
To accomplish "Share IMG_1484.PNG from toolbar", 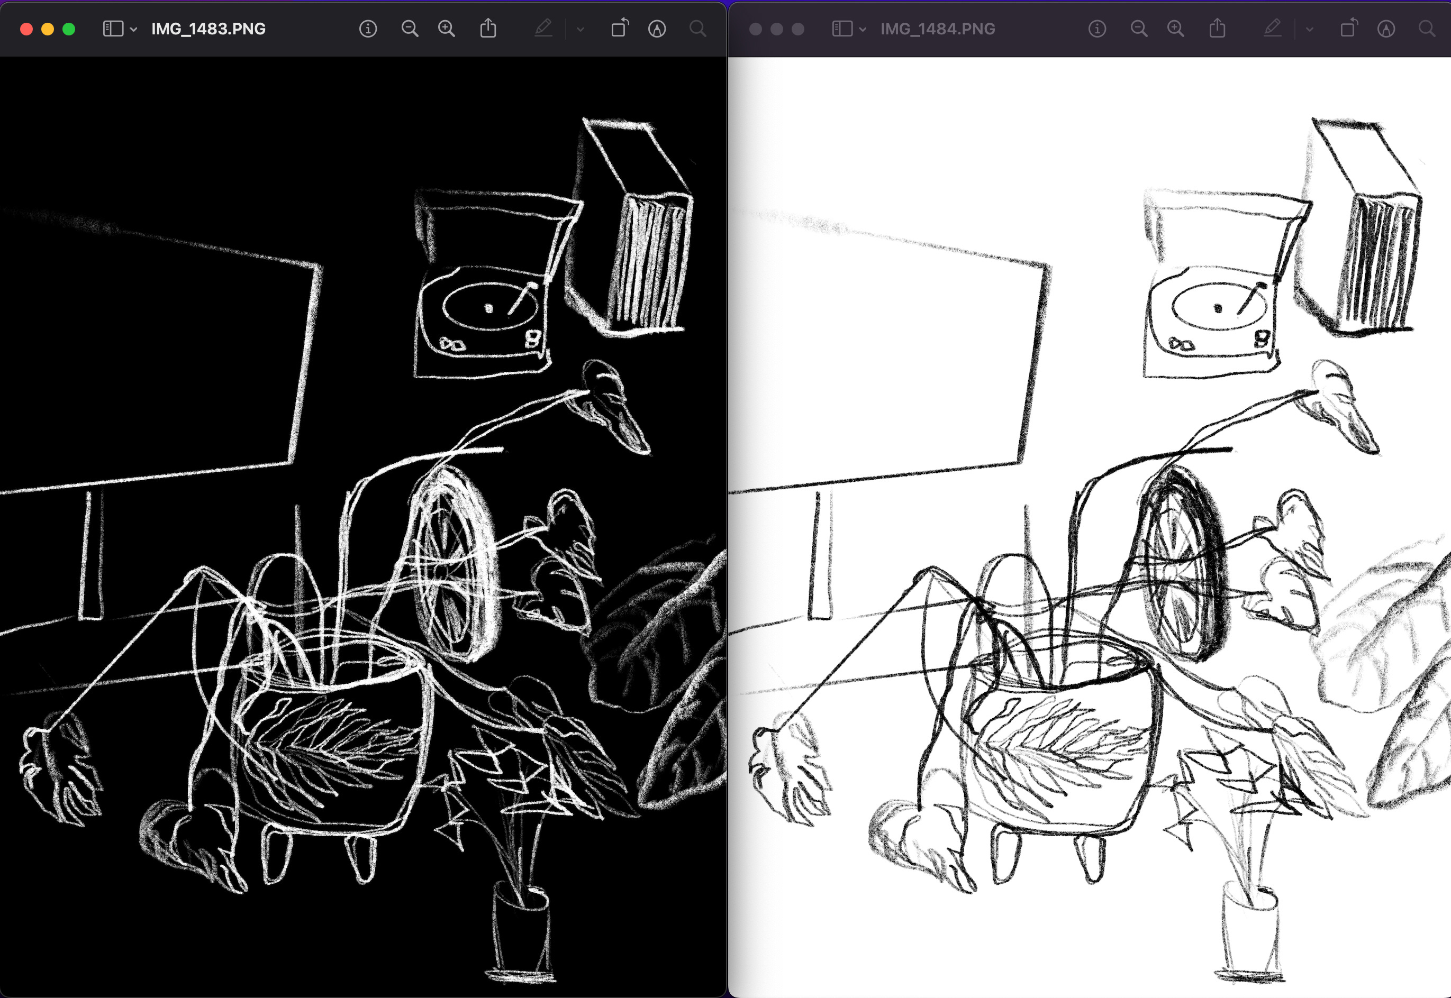I will pyautogui.click(x=1217, y=29).
